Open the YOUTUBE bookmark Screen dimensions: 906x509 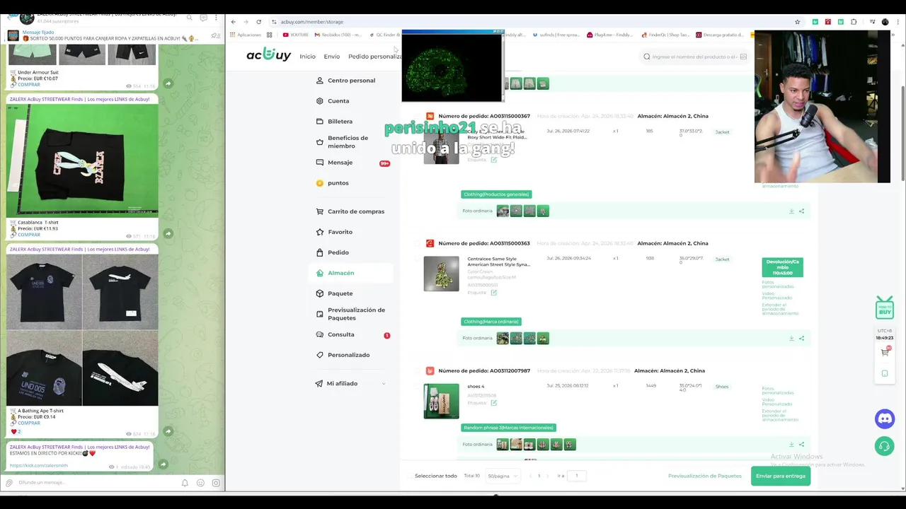tap(296, 35)
